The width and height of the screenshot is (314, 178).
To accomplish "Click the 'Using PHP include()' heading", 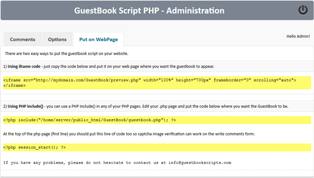I will 26,106.
